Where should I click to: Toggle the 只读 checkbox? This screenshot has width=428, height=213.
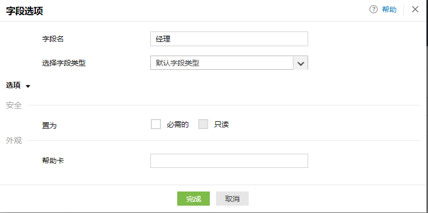203,124
